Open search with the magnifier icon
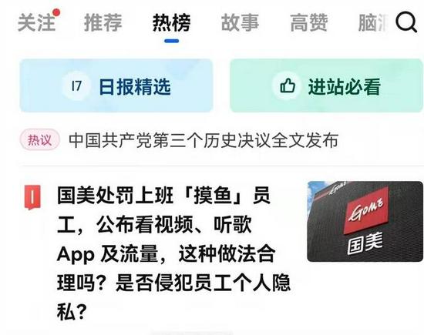Image resolution: width=424 pixels, height=335 pixels. 406,22
